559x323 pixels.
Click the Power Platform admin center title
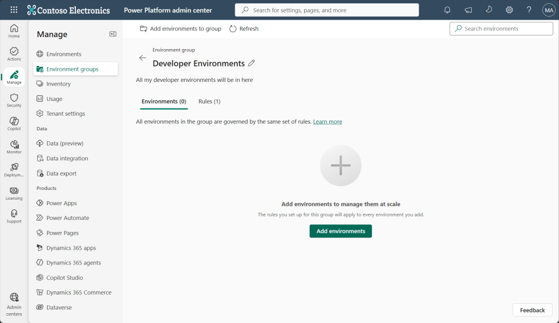coord(168,10)
